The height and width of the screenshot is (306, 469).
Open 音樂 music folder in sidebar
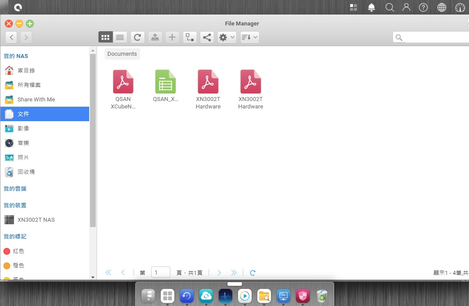[x=45, y=143]
